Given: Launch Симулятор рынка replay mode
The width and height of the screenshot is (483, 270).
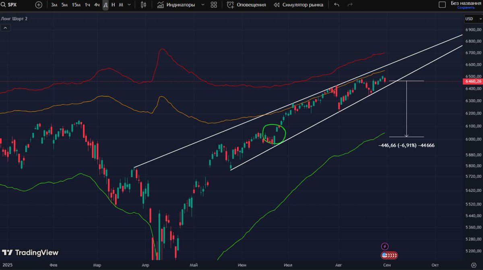Looking at the screenshot, I should coord(298,5).
